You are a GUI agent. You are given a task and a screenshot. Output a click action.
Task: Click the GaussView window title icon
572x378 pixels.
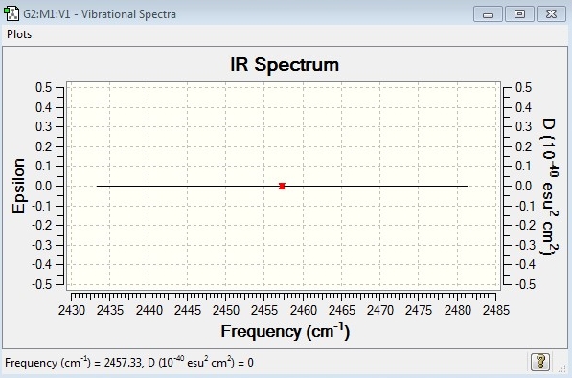[11, 14]
